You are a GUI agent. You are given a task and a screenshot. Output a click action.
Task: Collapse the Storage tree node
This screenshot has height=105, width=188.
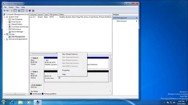coord(5,34)
